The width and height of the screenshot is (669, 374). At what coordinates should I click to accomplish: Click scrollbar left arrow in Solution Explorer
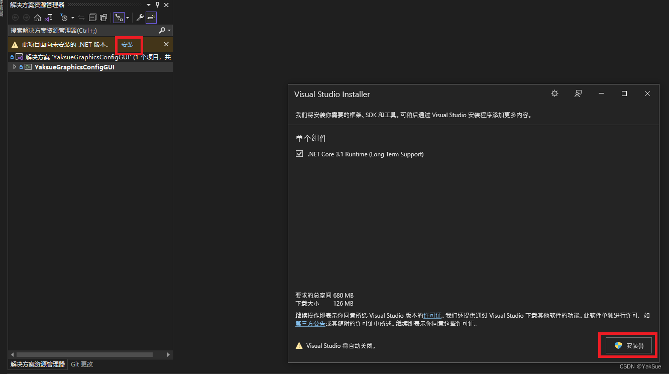pos(12,354)
